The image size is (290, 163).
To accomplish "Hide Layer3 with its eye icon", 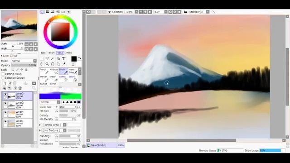I will [x=5, y=94].
